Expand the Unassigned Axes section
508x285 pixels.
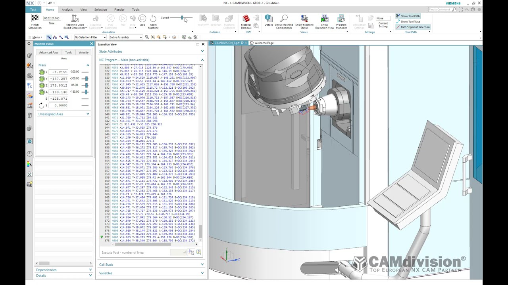click(88, 114)
